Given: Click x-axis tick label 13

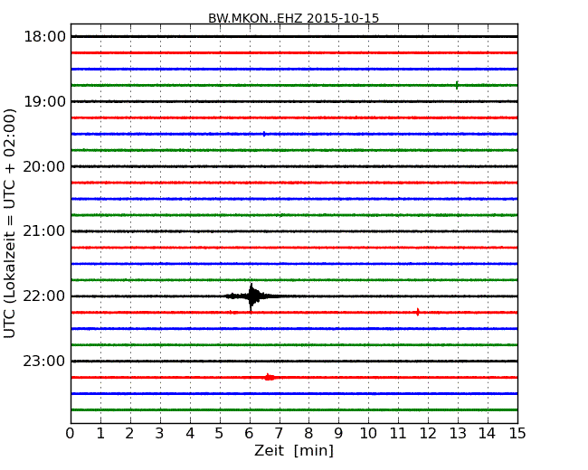Looking at the screenshot, I should click(x=458, y=434).
